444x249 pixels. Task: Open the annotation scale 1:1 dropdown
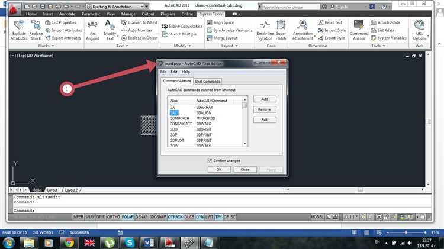click(x=352, y=216)
